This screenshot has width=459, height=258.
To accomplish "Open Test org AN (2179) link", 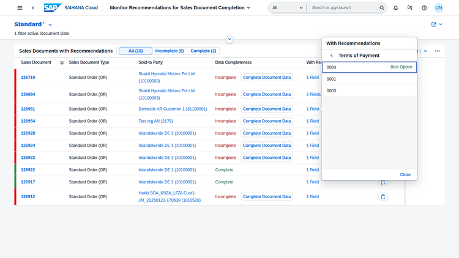I will [x=155, y=121].
